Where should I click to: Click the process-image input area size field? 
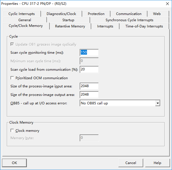click(x=89, y=86)
